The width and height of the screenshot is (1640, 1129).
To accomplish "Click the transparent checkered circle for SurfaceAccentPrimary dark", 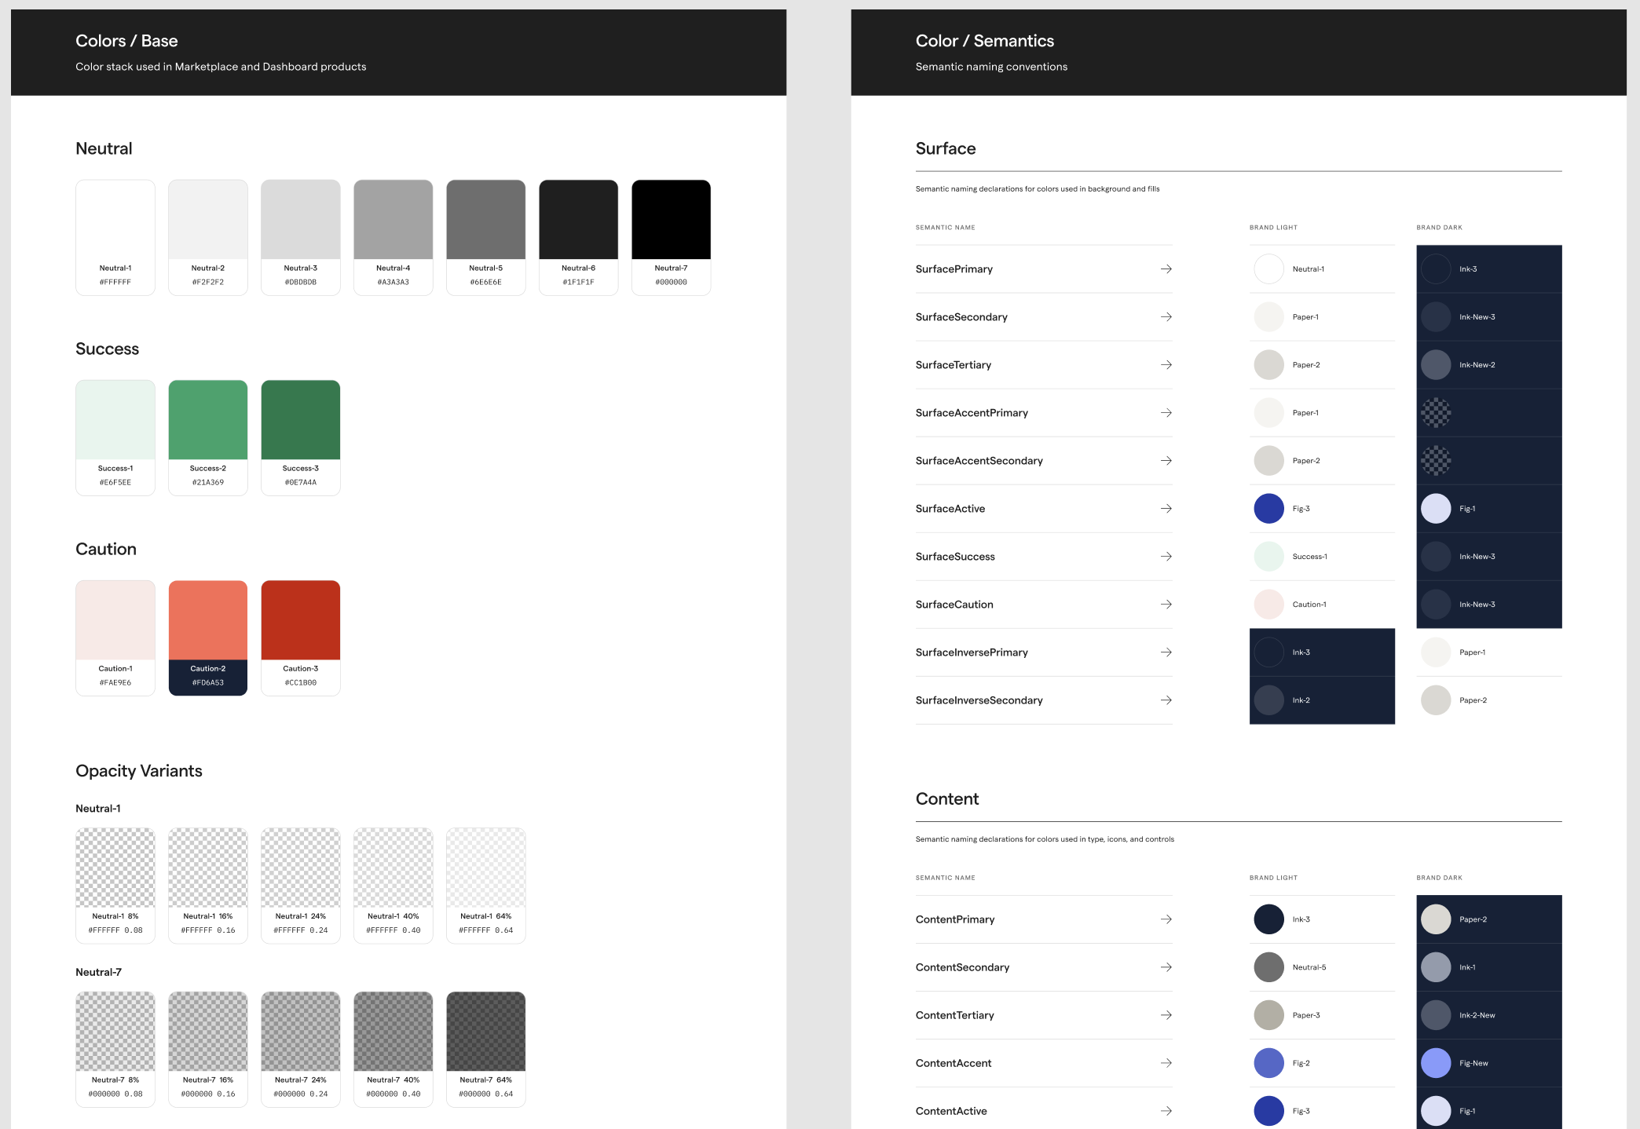I will [1435, 413].
